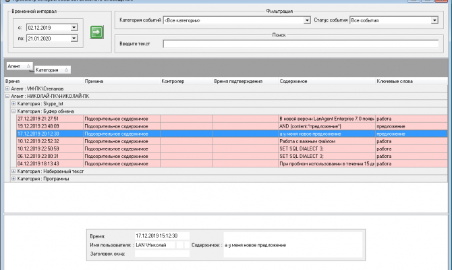Expand the Skype_txt category

(x=13, y=103)
